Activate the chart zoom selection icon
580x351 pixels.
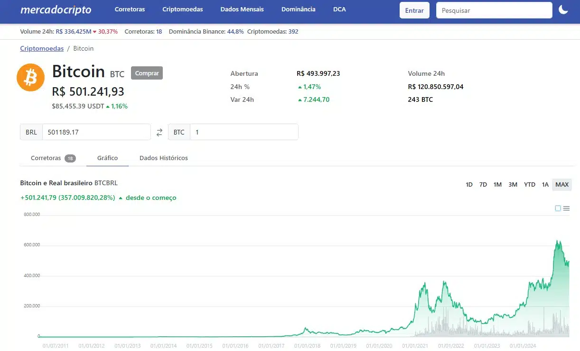[x=558, y=208]
